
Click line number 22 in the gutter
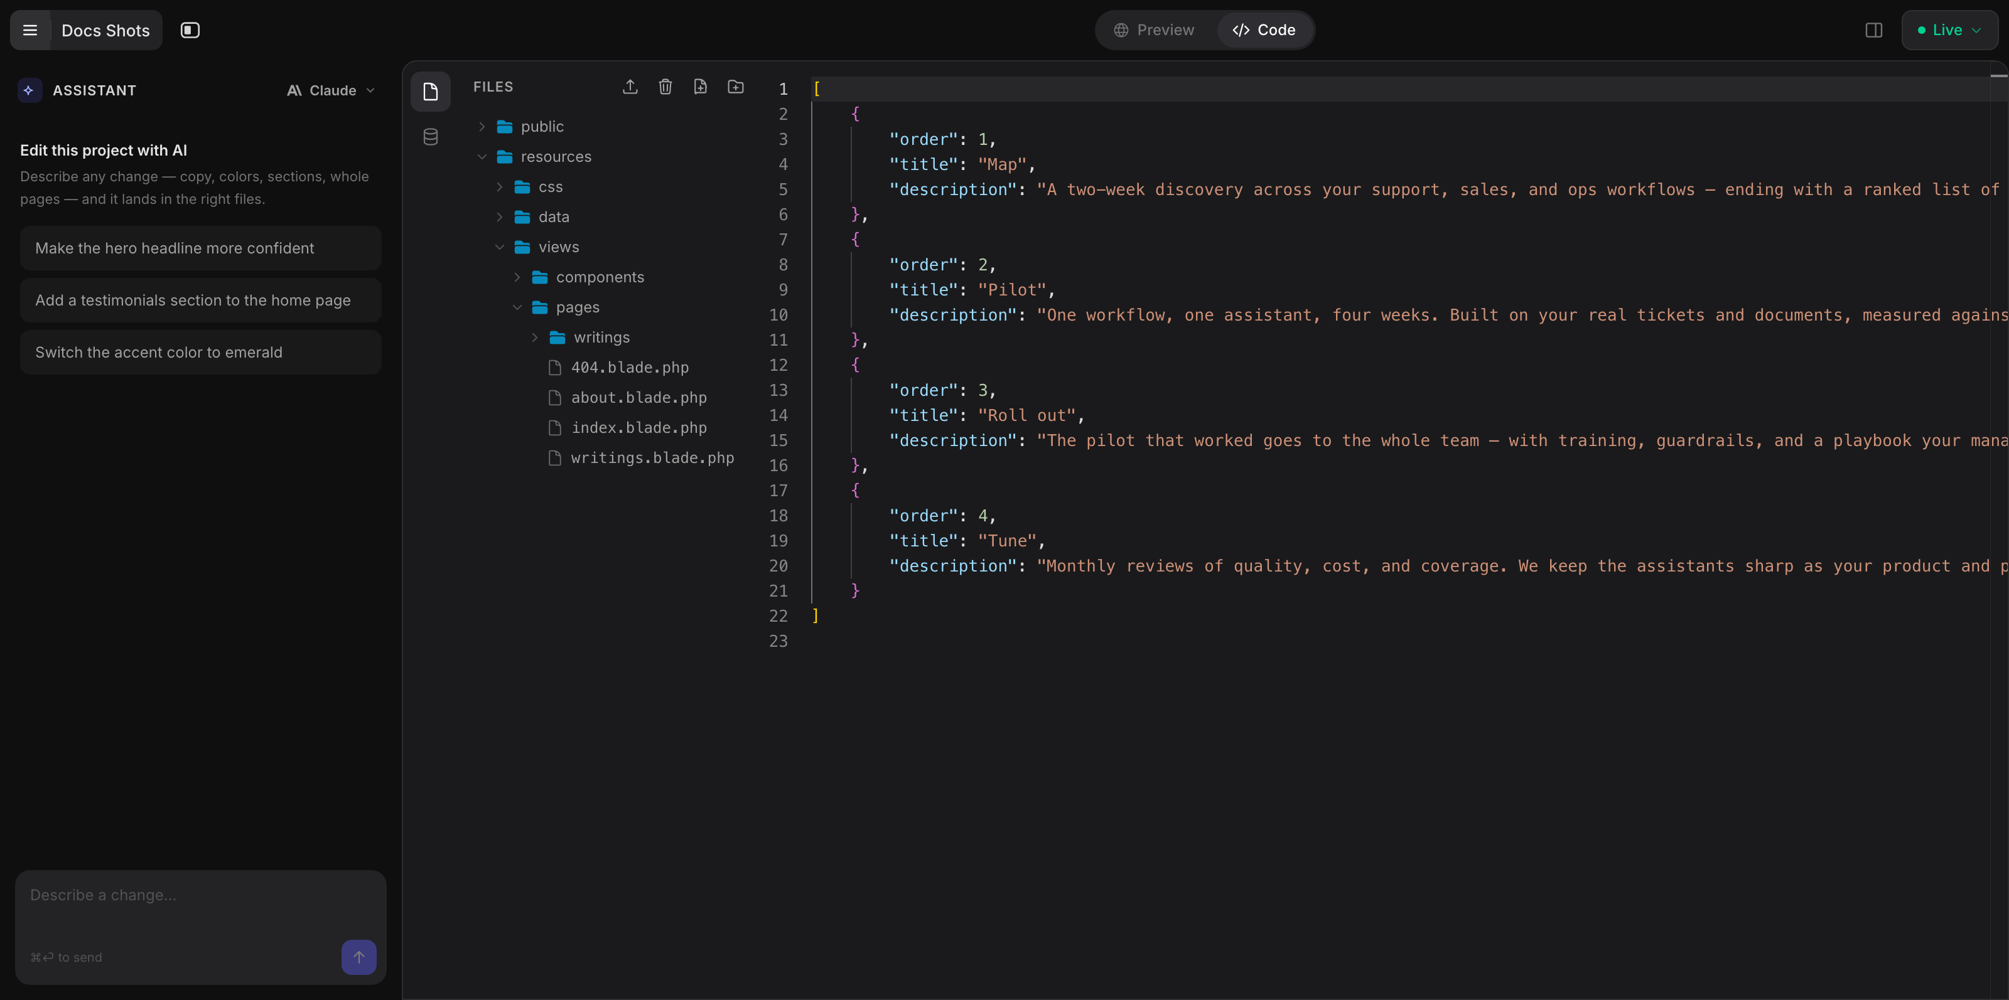[778, 615]
